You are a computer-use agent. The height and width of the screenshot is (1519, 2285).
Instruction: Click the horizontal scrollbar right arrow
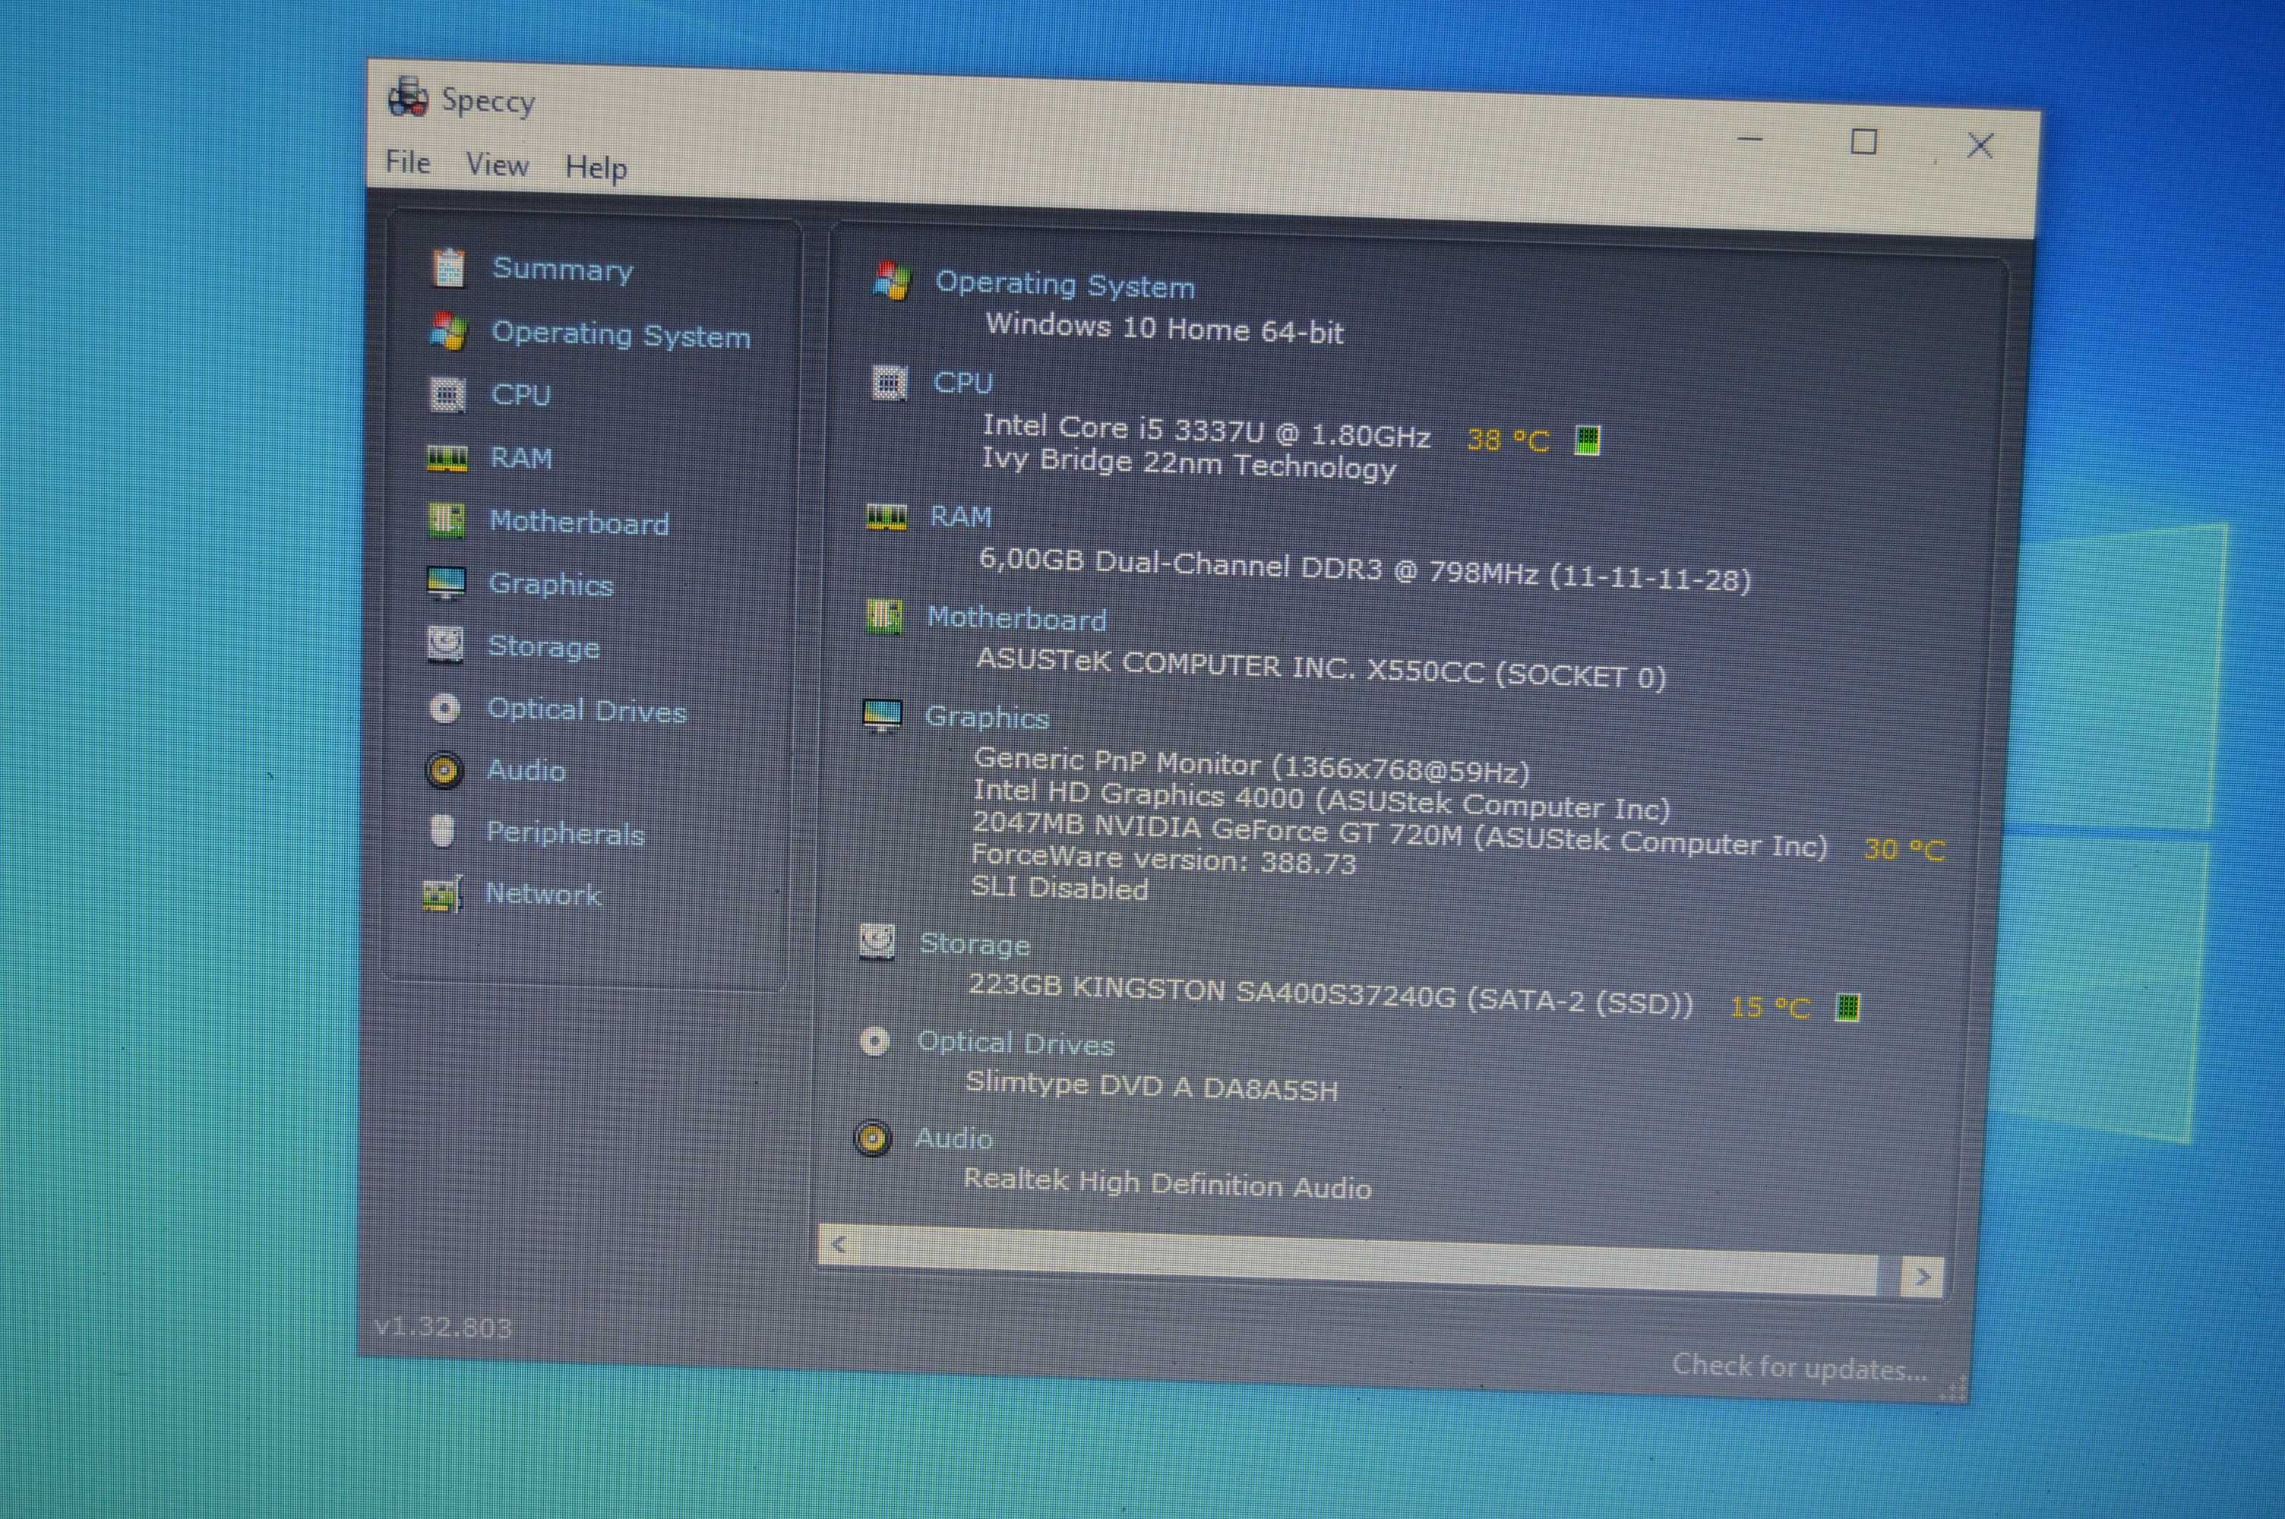1922,1276
